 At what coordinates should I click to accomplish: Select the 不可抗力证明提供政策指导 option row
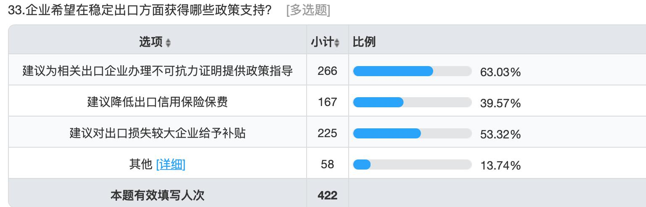pyautogui.click(x=157, y=71)
